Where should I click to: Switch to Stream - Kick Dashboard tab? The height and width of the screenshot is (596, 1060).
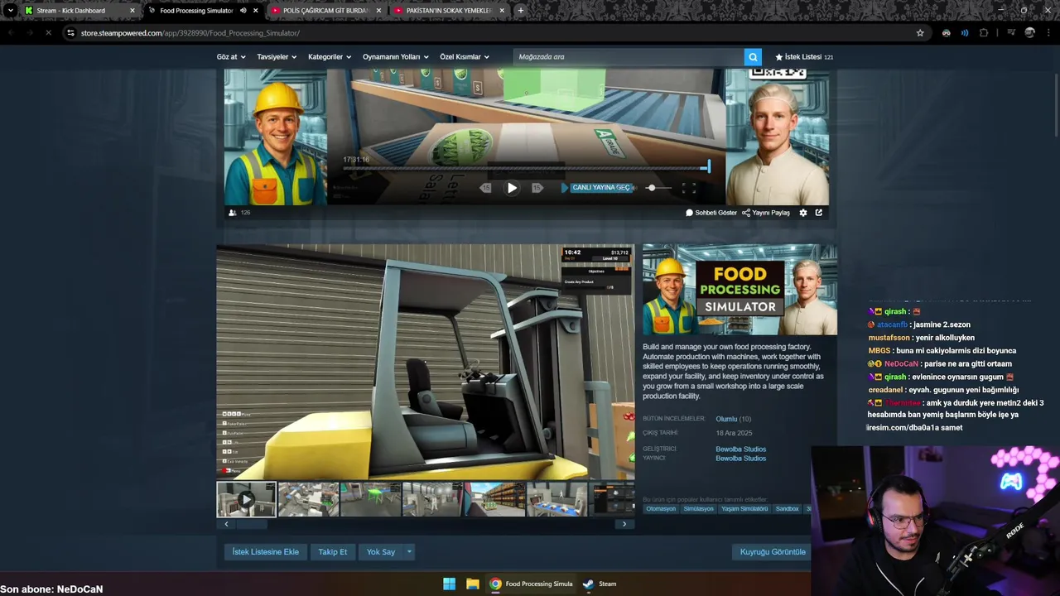[80, 11]
